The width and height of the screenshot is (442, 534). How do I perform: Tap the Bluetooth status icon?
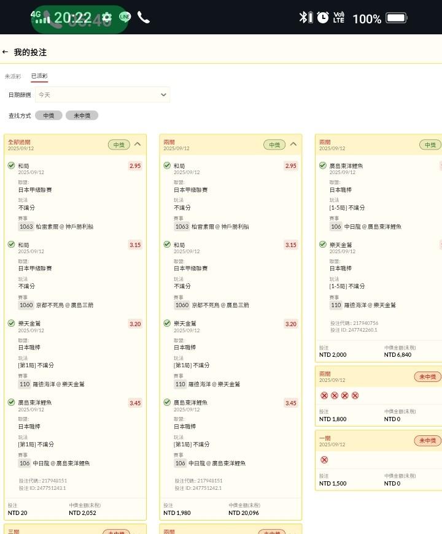tap(303, 18)
